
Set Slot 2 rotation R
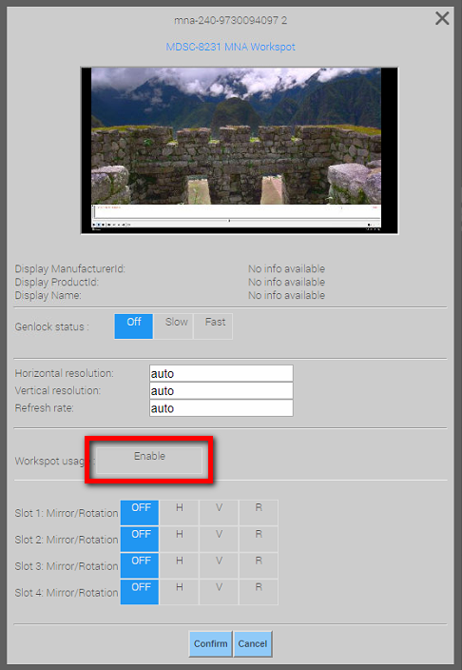(x=259, y=540)
